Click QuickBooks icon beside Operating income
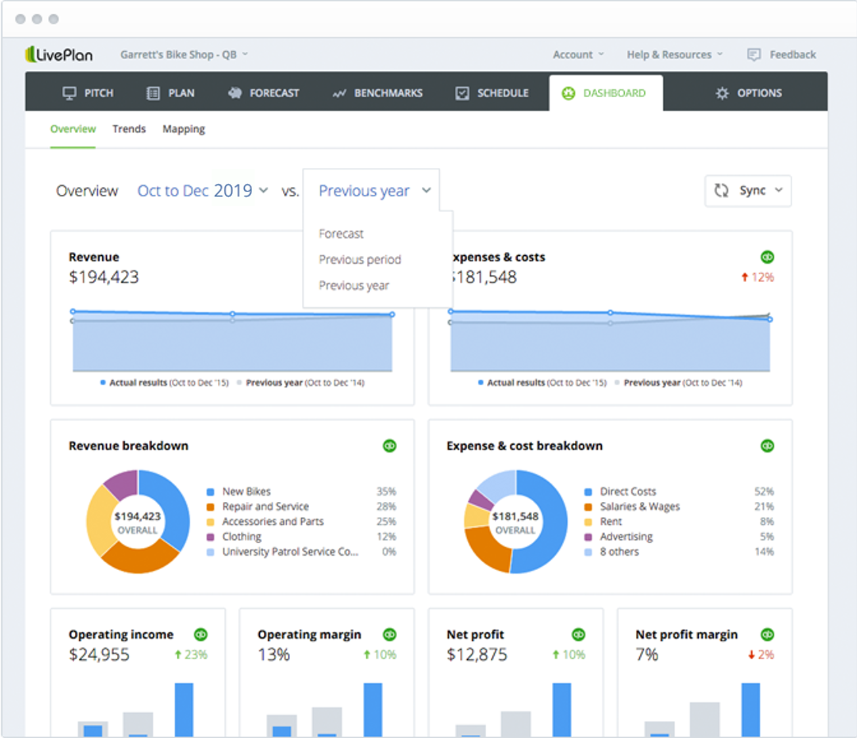The width and height of the screenshot is (857, 738). (x=201, y=634)
